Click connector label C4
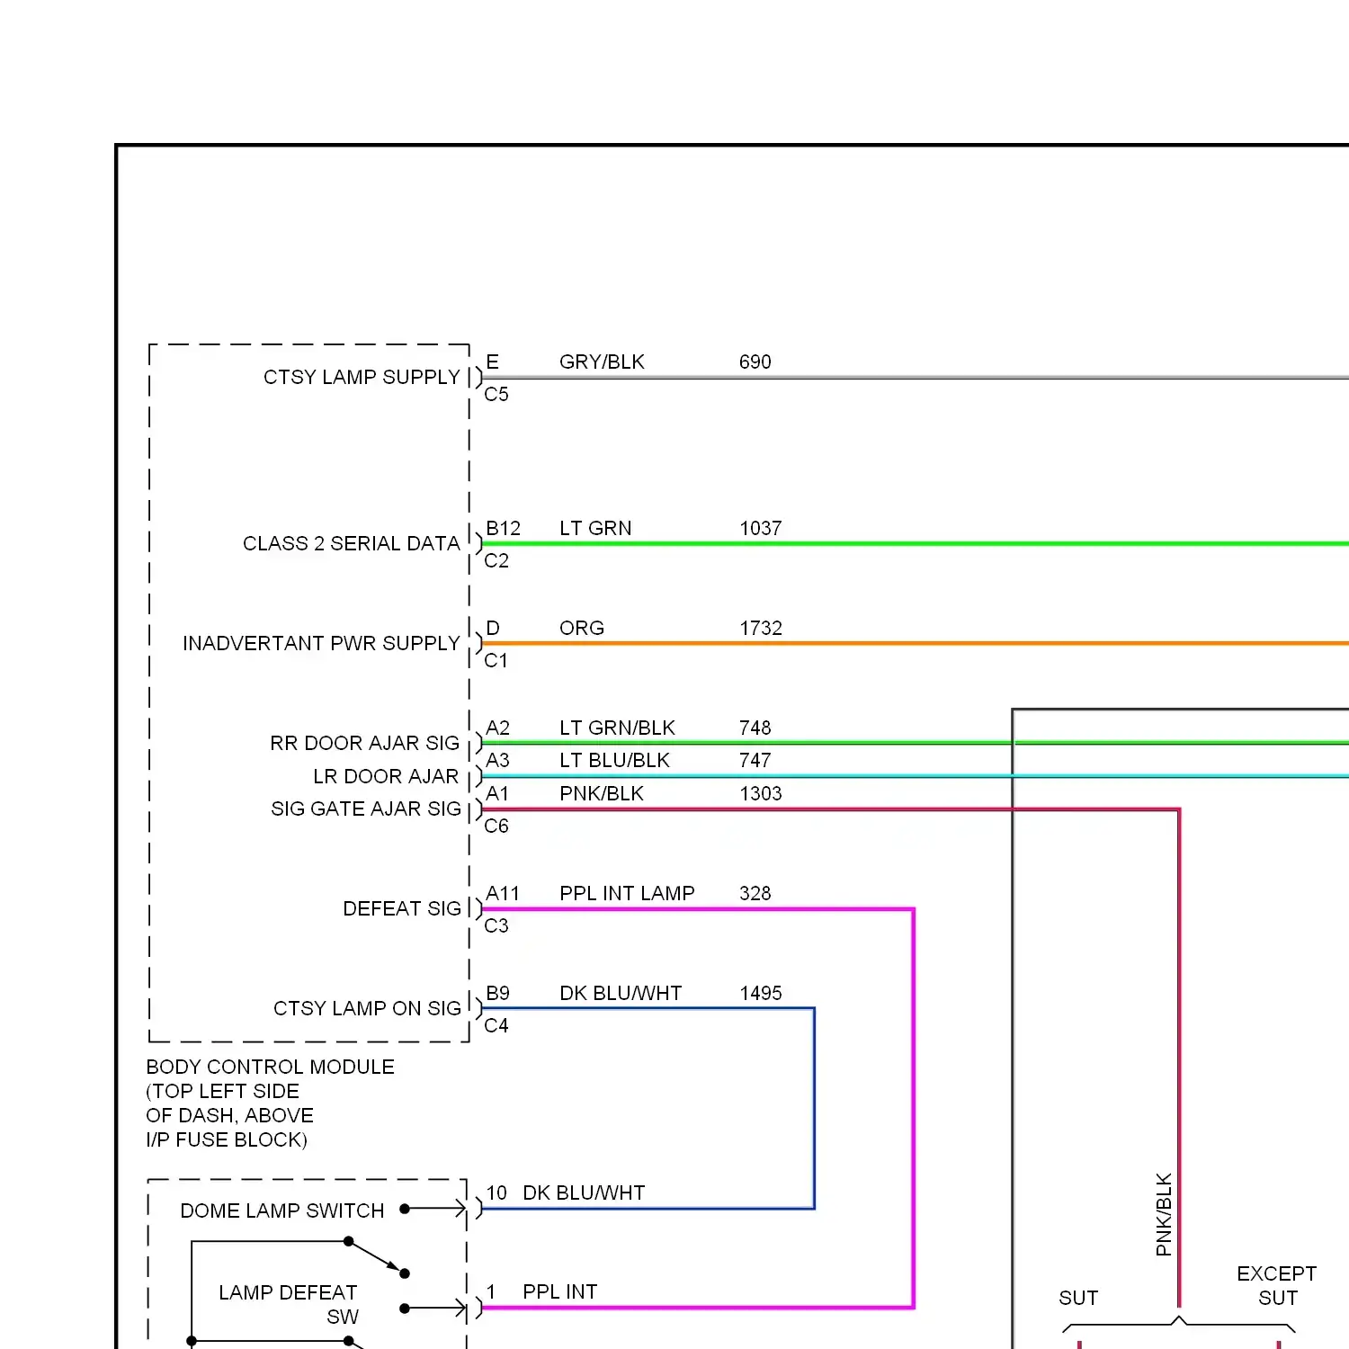 496,1025
